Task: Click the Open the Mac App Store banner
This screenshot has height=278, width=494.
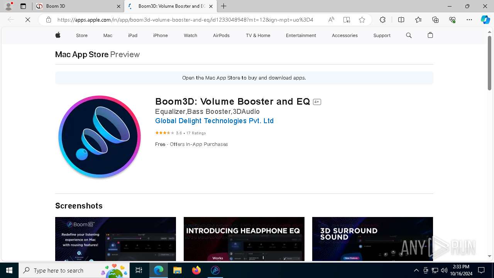Action: 244,78
